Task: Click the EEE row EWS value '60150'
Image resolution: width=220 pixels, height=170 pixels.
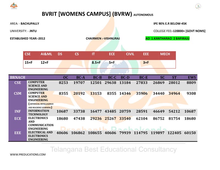Action: [x=190, y=133]
